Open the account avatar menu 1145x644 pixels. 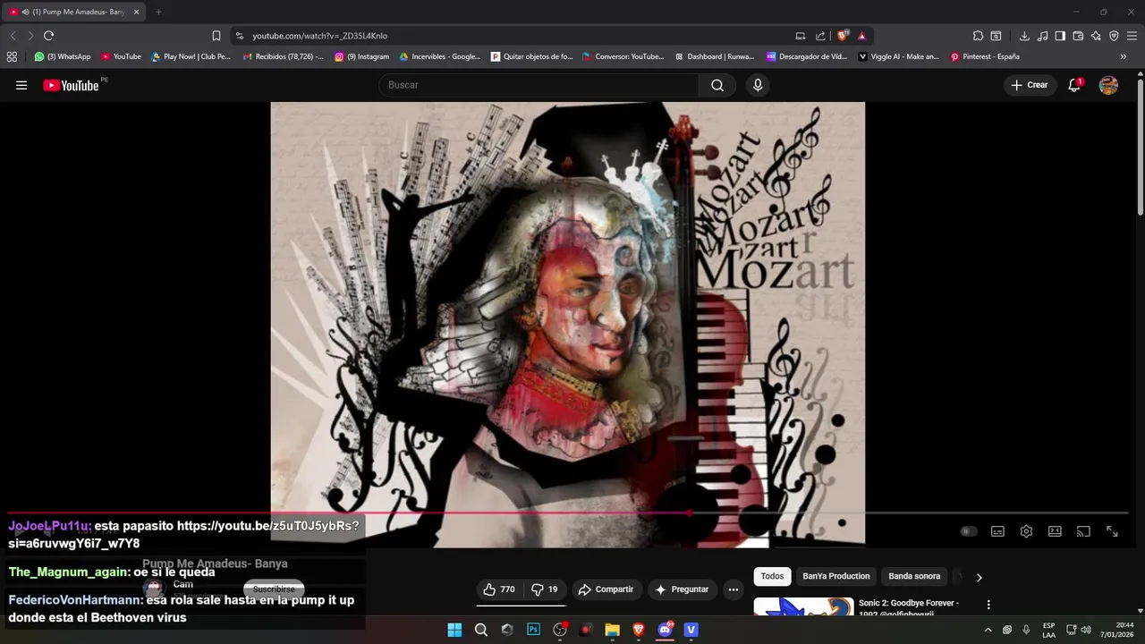click(x=1108, y=85)
